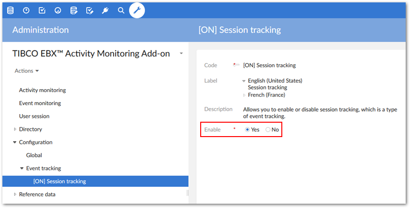The width and height of the screenshot is (410, 208).
Task: Open the Activity Monitoring Add-on dropdown arrow
Action: pyautogui.click(x=181, y=54)
